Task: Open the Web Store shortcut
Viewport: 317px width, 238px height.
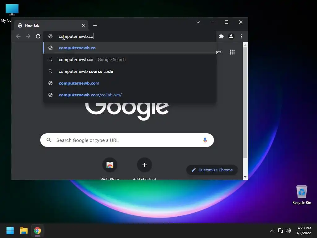Action: pos(110,165)
